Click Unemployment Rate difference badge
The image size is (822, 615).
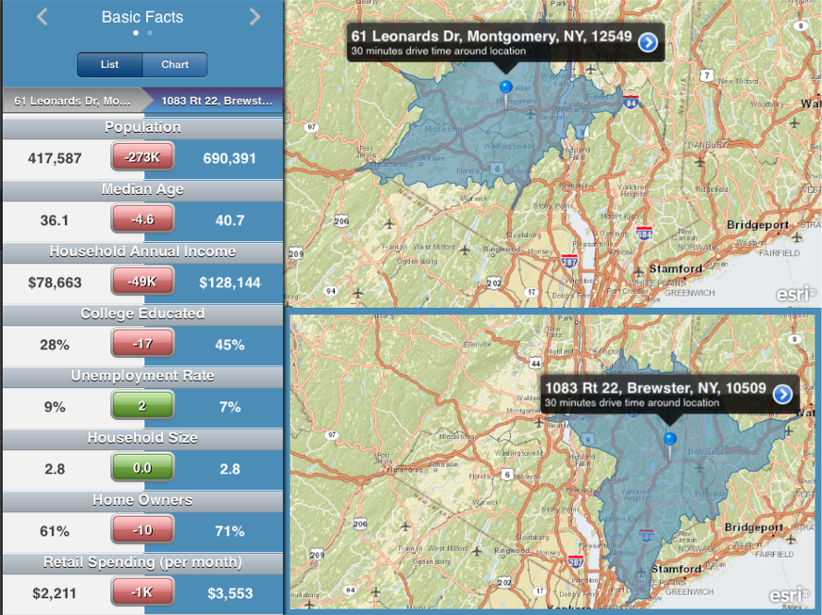(x=142, y=407)
